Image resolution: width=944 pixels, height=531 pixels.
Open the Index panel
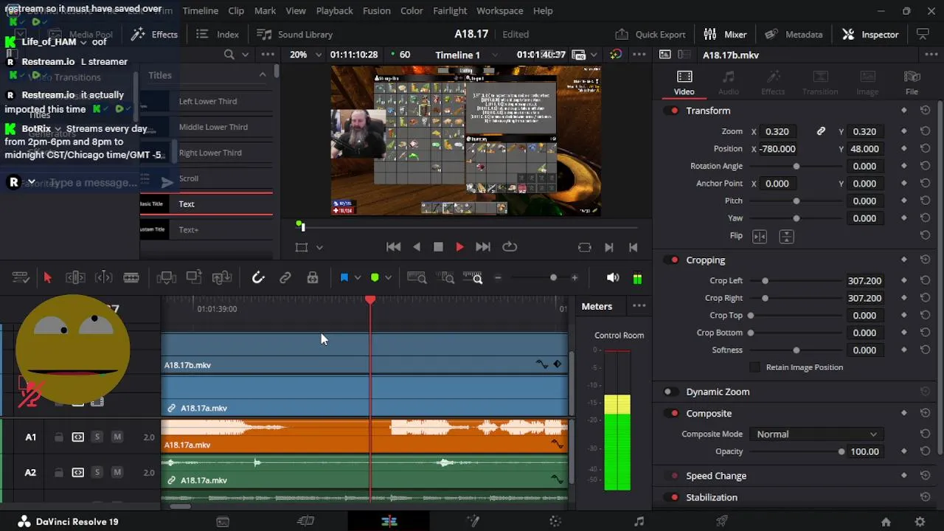point(218,34)
